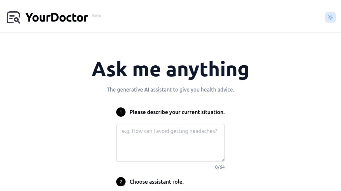Viewport: 341px width, 191px height.
Task: Click the Beta badge next to the logo
Action: coord(97,16)
